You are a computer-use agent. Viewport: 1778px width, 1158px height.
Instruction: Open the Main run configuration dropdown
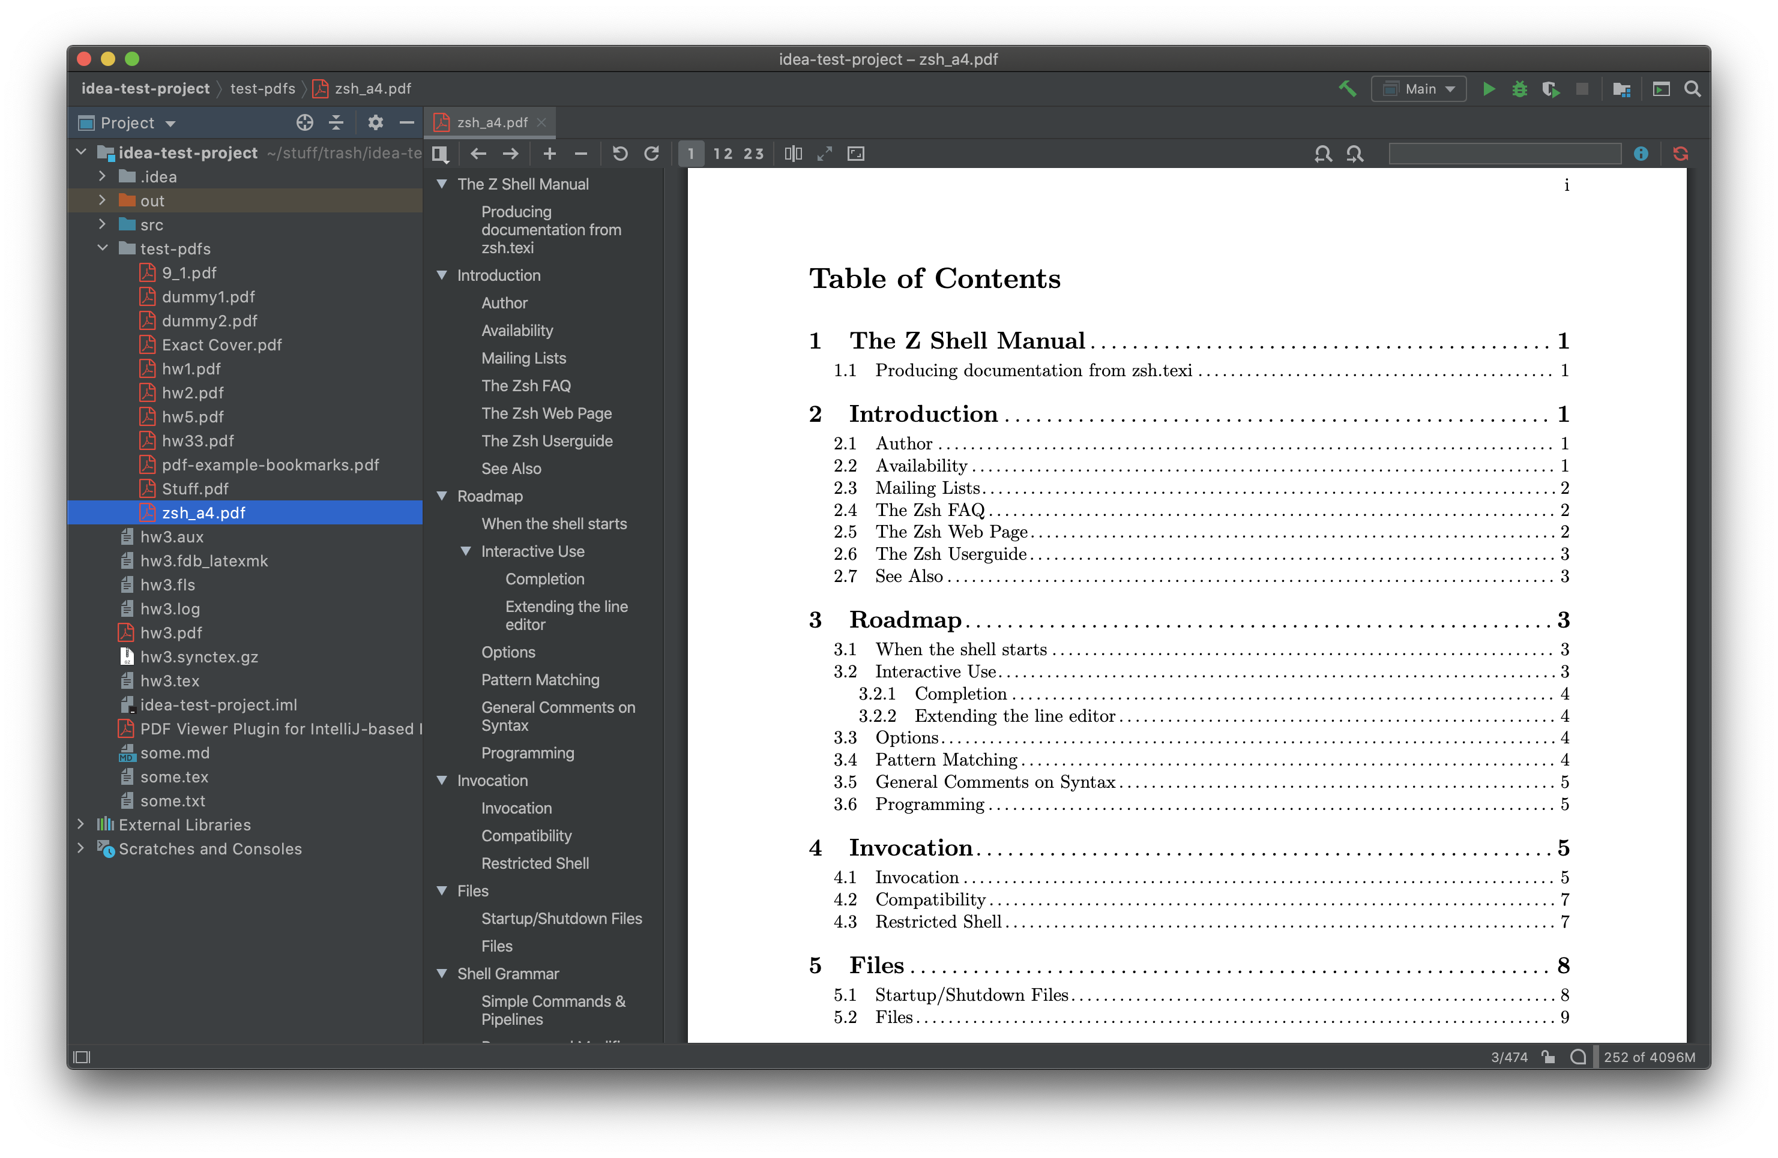click(1418, 89)
